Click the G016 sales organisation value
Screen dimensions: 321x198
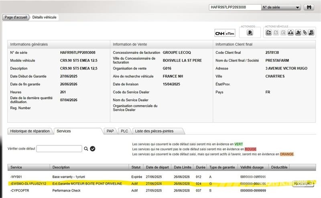167,68
